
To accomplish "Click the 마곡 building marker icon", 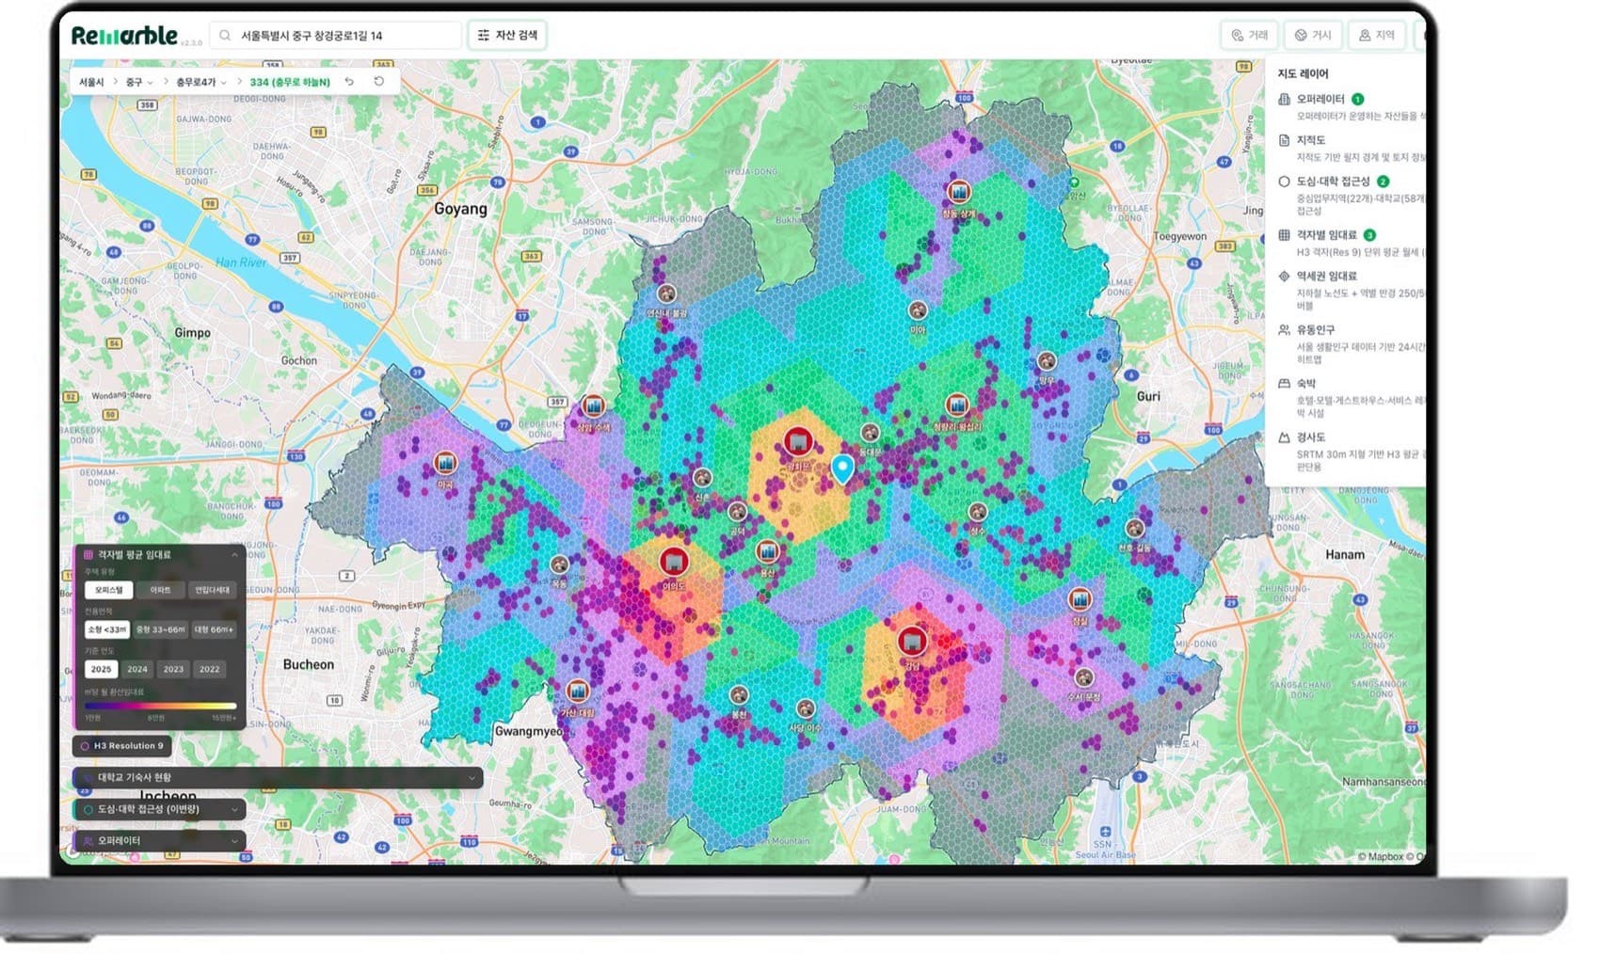I will tap(445, 463).
